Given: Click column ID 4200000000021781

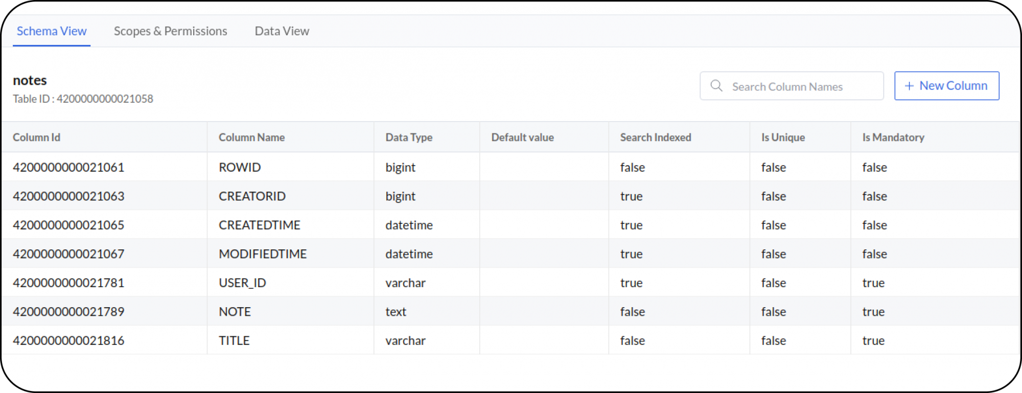Looking at the screenshot, I should (x=68, y=283).
